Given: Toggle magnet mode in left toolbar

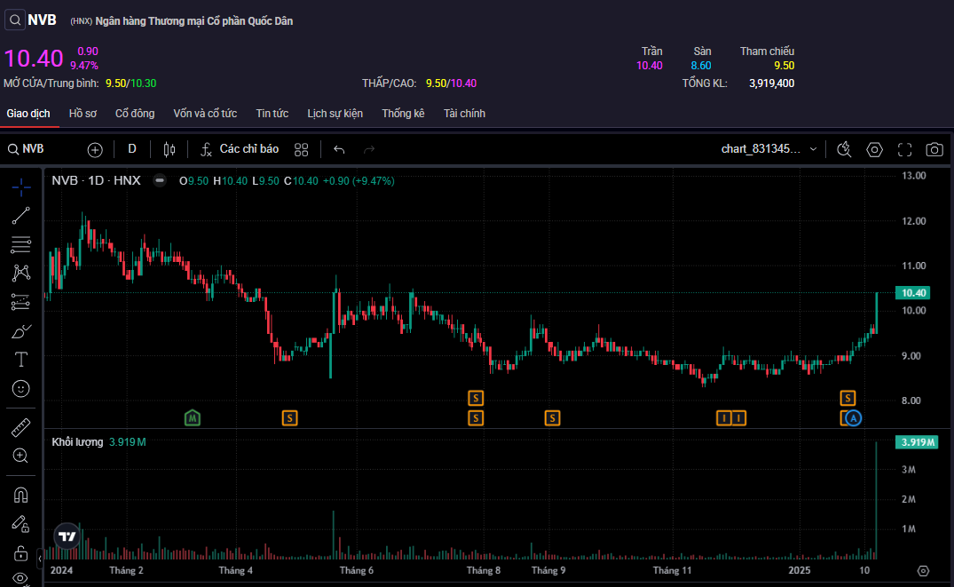Looking at the screenshot, I should coord(21,495).
